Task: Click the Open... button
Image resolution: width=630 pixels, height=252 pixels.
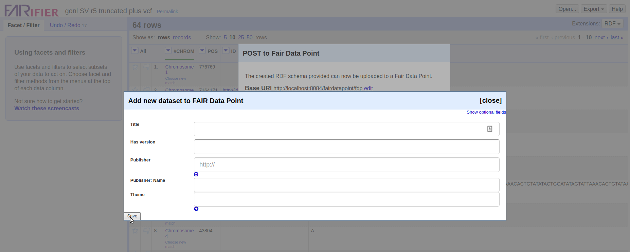Action: tap(567, 9)
